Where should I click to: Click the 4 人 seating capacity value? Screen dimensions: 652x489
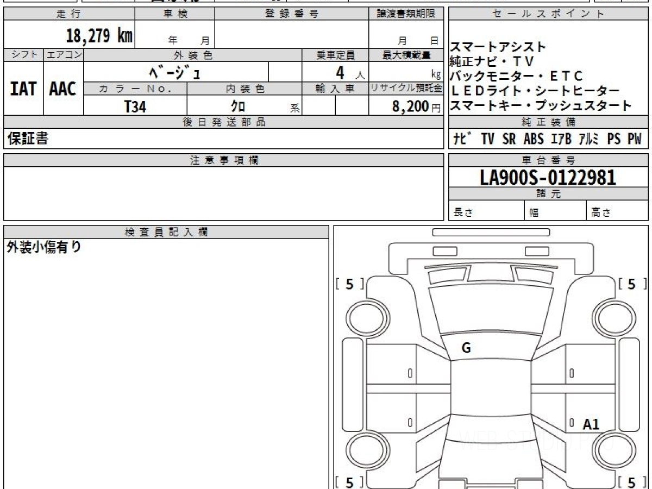point(350,72)
